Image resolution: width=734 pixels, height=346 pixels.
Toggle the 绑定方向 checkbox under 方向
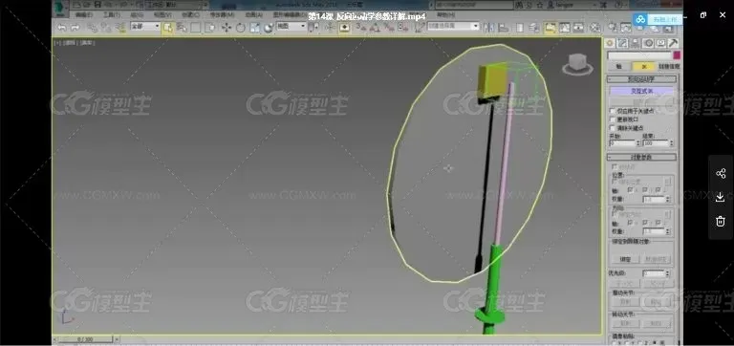click(x=615, y=214)
